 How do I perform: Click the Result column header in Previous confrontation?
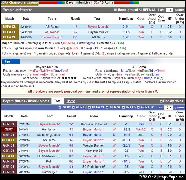75,19
